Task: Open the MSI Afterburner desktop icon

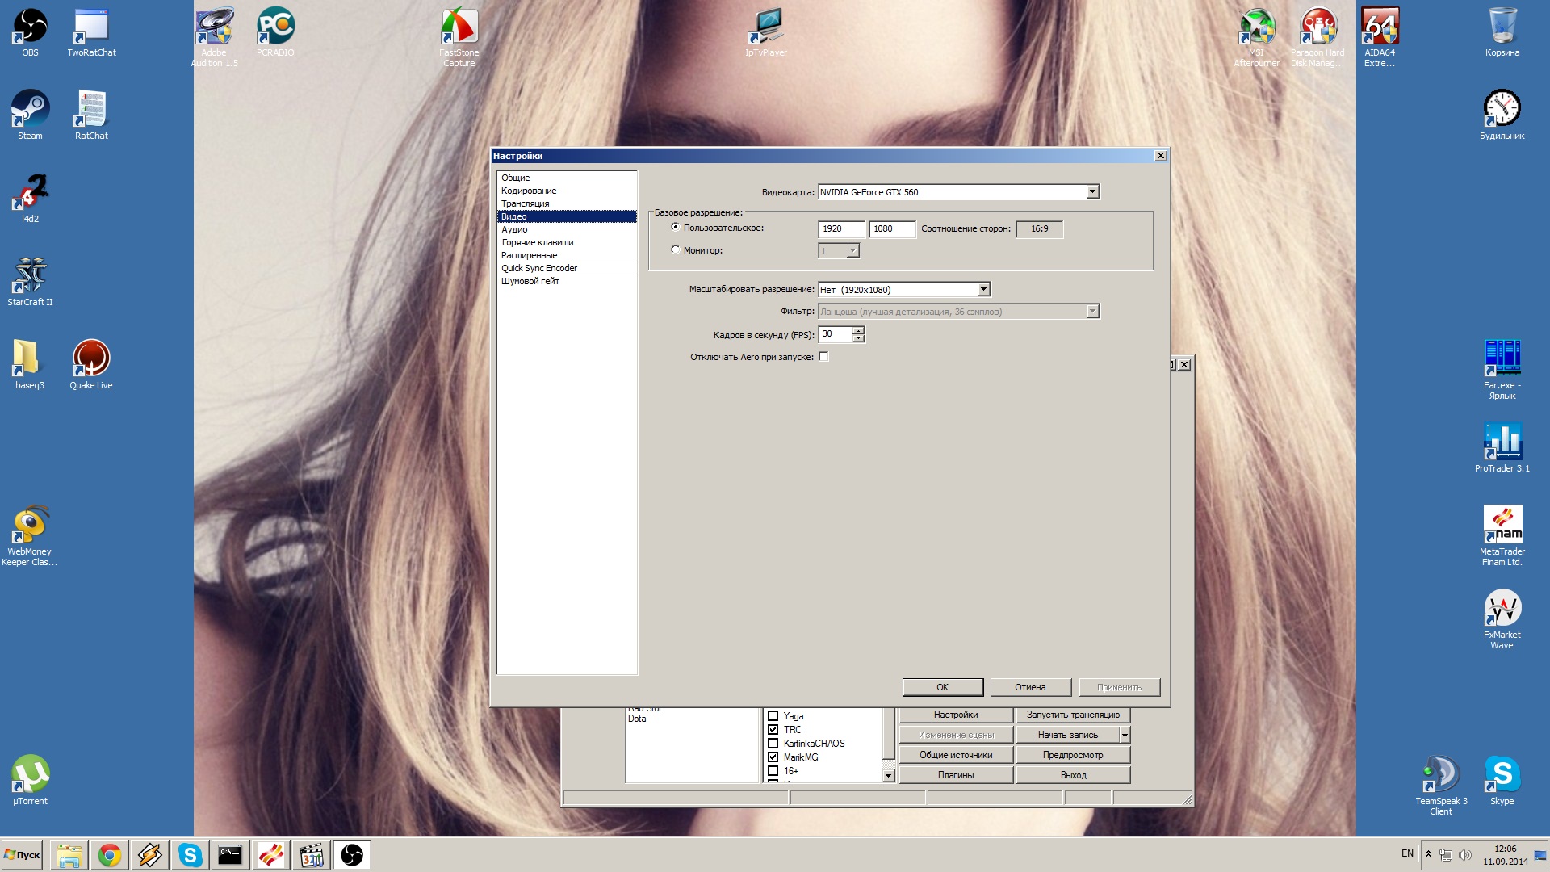Action: 1256,27
